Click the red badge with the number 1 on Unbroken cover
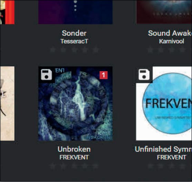Image resolution: width=192 pixels, height=182 pixels. (x=103, y=75)
